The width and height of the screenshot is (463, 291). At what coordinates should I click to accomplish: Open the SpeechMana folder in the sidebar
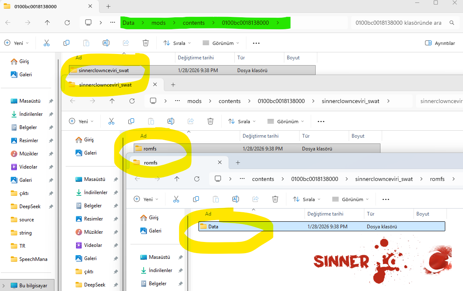(33, 259)
